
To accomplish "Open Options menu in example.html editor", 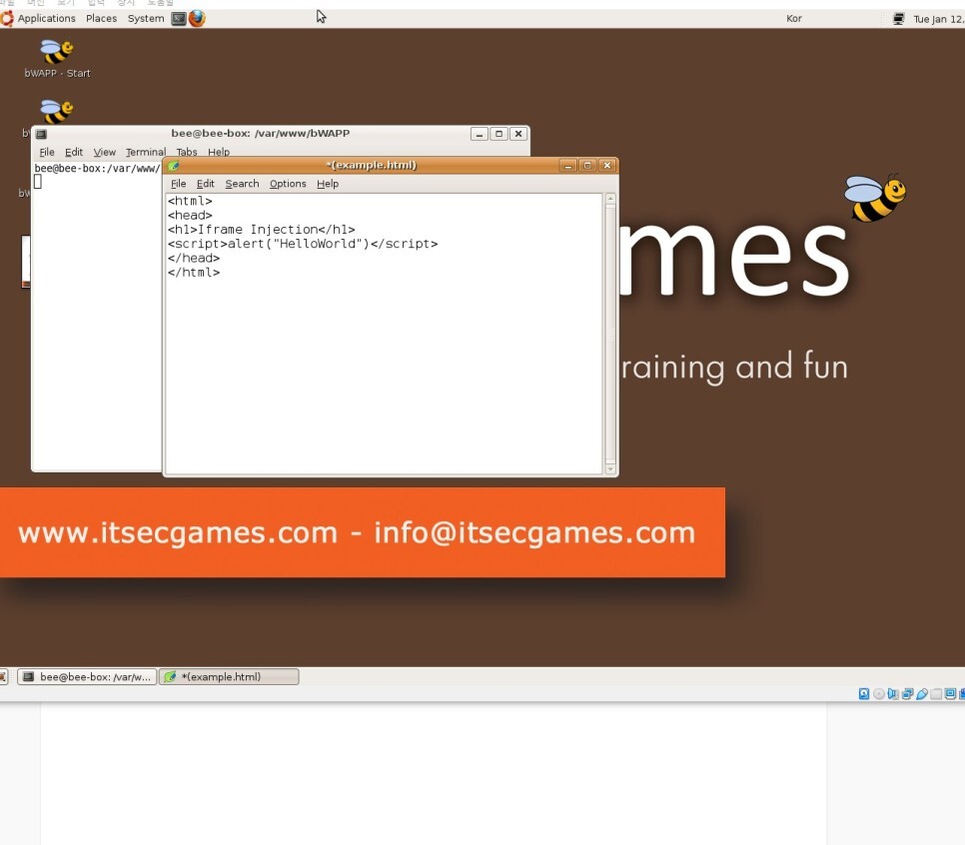I will 288,184.
